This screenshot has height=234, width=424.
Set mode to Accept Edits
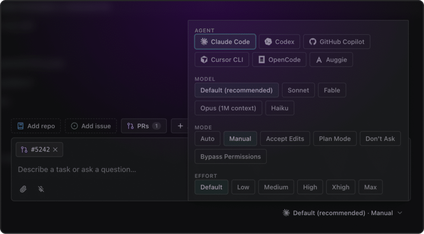(285, 138)
